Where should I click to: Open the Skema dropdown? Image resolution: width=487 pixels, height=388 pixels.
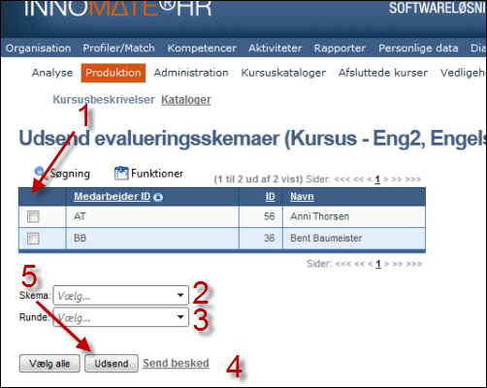coord(120,295)
